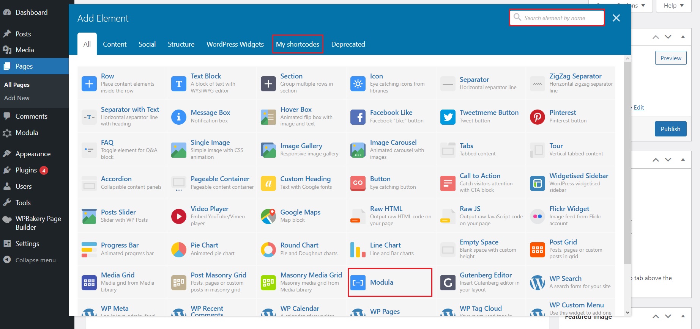Viewport: 700px width, 329px height.
Task: Choose the Gutenberg Editor icon
Action: (448, 283)
